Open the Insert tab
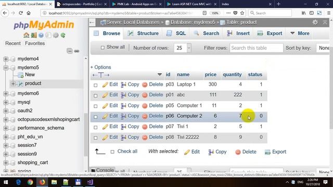The image size is (333, 187). tap(238, 33)
